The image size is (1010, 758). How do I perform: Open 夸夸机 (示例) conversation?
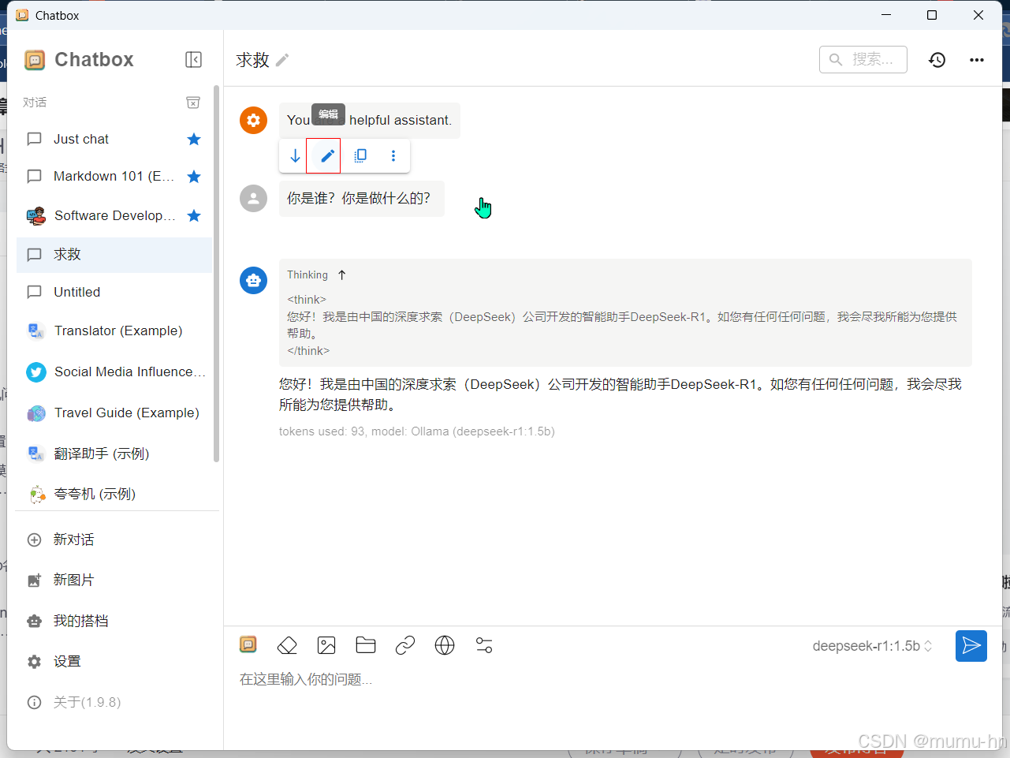(x=114, y=494)
